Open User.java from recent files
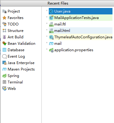Image resolution: width=114 pixels, height=123 pixels. [x=80, y=11]
